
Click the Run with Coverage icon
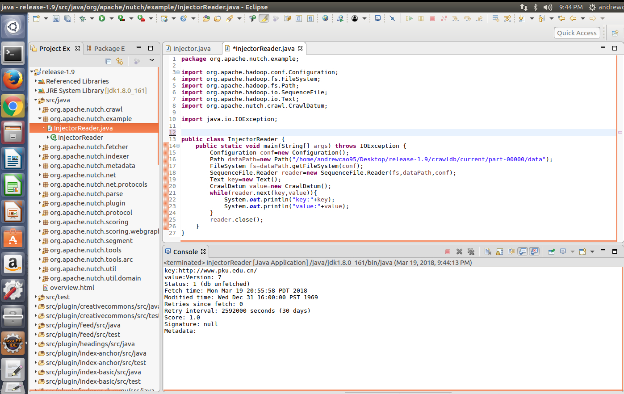tap(121, 18)
